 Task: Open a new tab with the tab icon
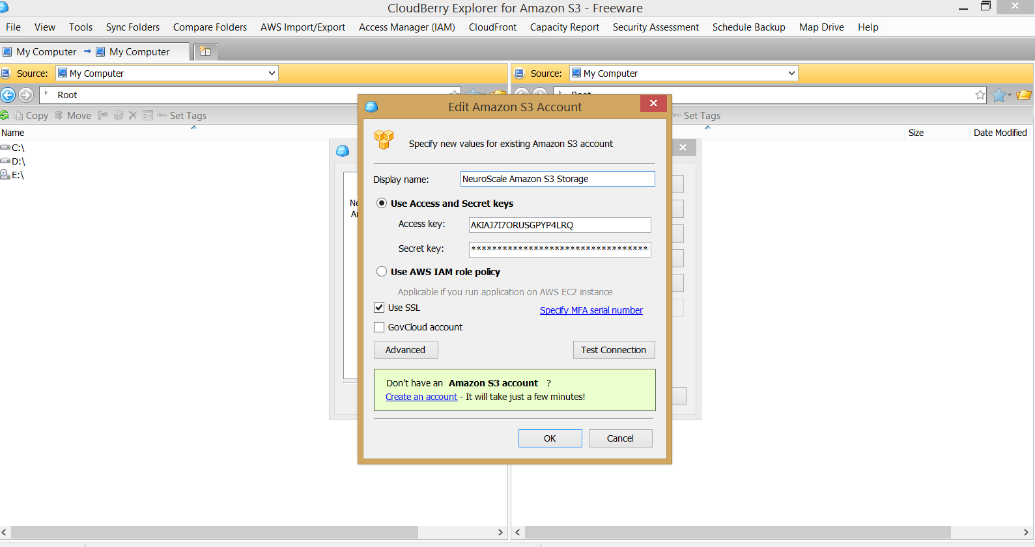coord(205,51)
